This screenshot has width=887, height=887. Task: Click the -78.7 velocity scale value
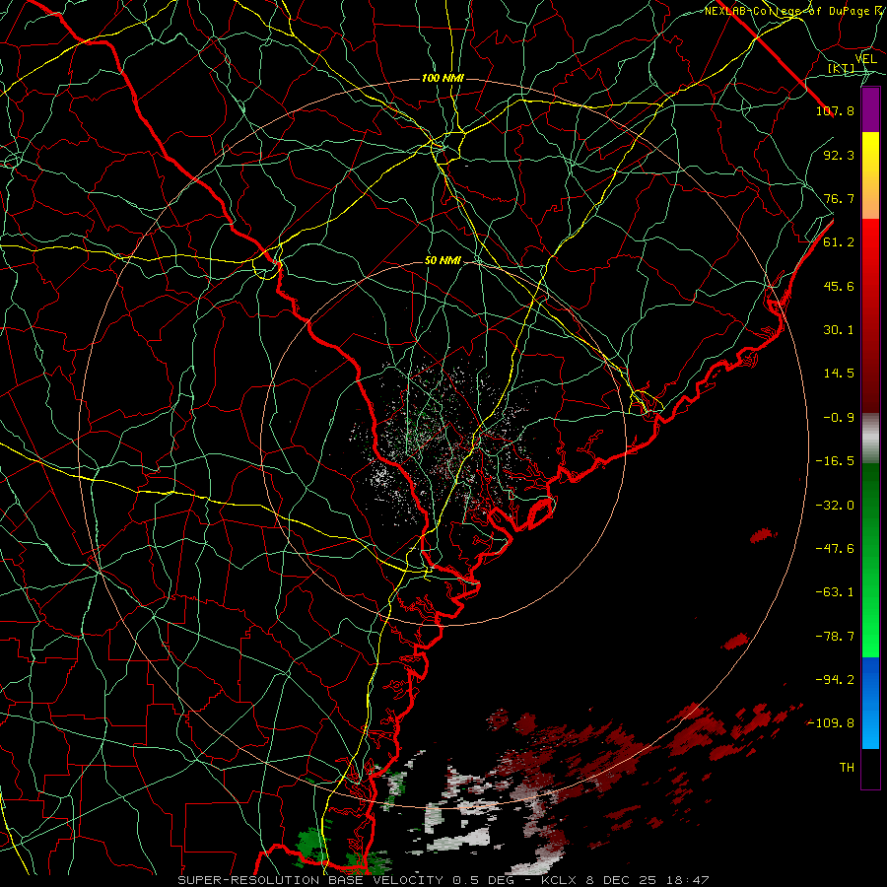(x=835, y=637)
